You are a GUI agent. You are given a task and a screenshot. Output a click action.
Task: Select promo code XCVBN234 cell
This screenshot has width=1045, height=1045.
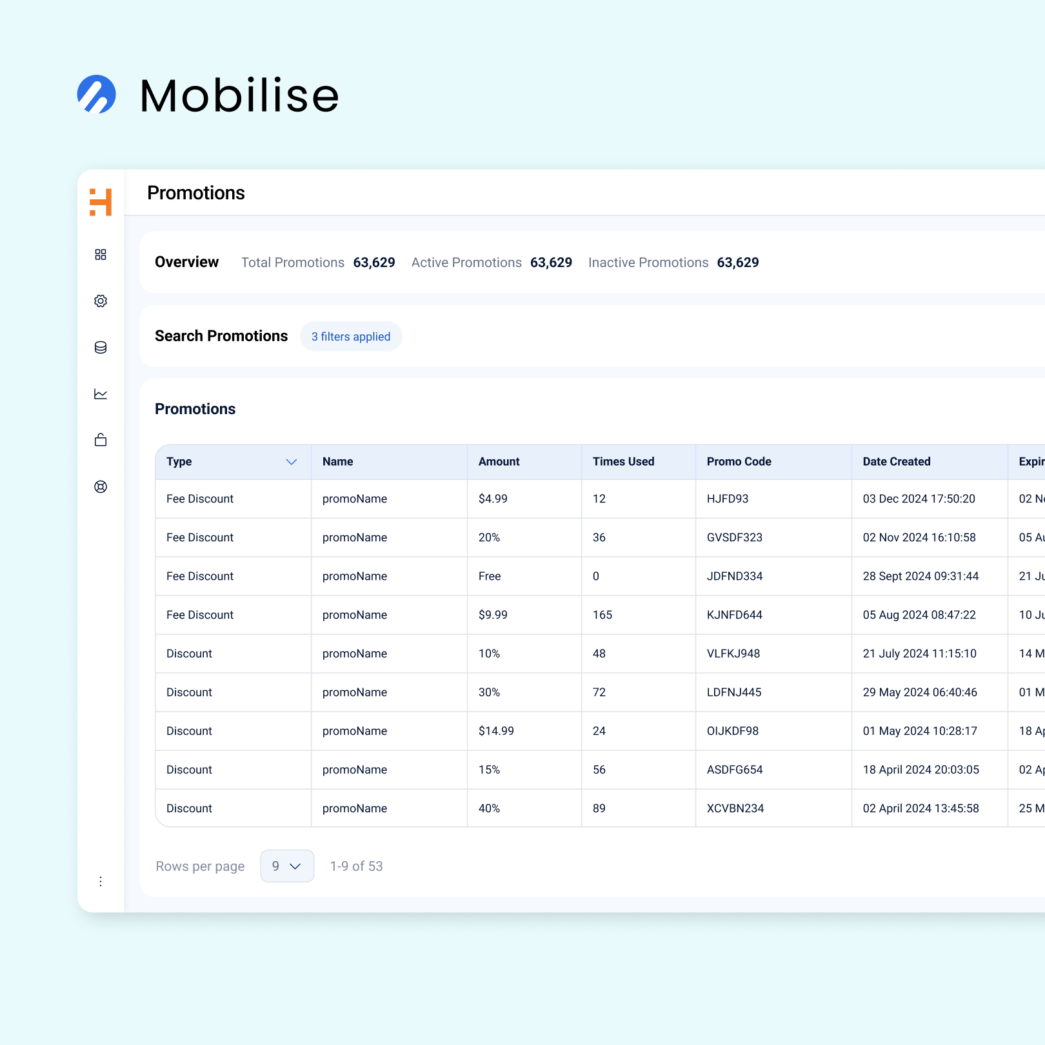click(x=735, y=808)
